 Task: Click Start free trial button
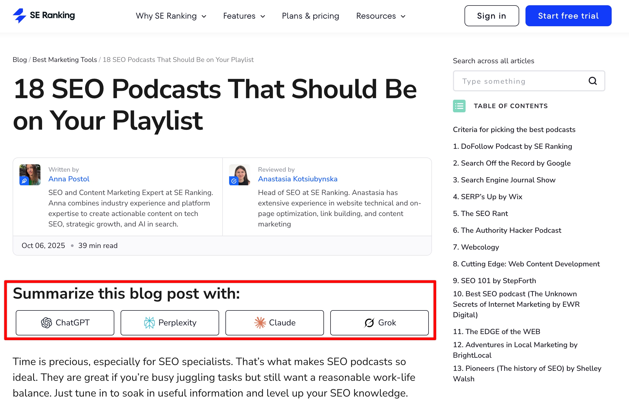[568, 16]
